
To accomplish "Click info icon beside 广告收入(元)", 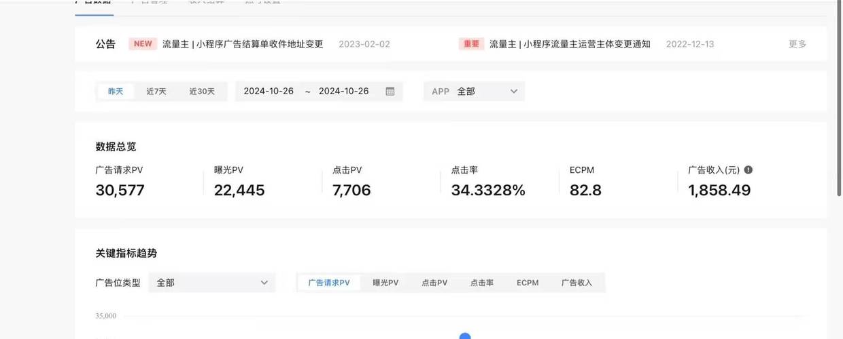I will pyautogui.click(x=749, y=170).
